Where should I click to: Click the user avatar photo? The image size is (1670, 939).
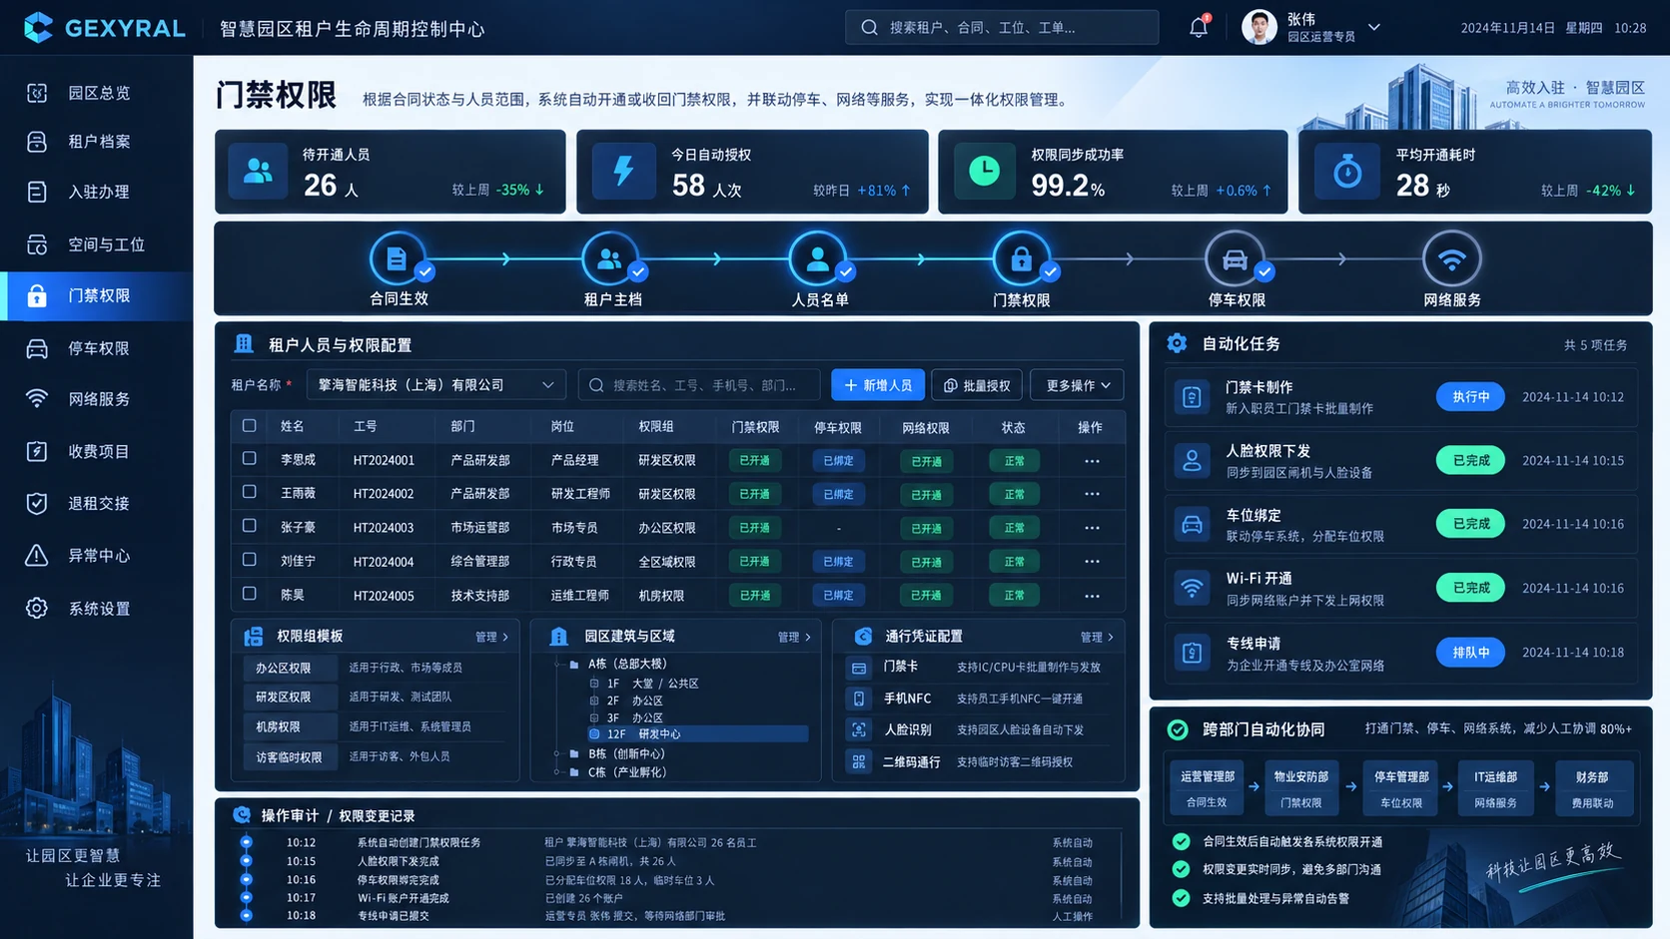(1258, 27)
